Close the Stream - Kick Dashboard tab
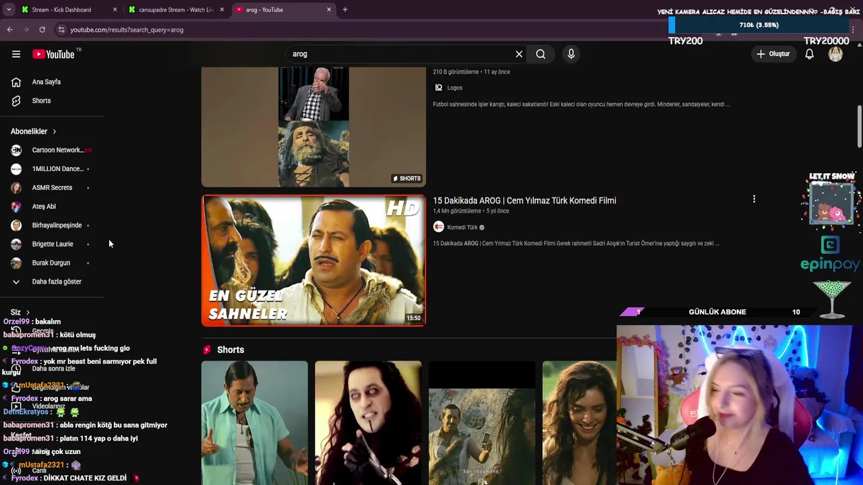 (115, 9)
